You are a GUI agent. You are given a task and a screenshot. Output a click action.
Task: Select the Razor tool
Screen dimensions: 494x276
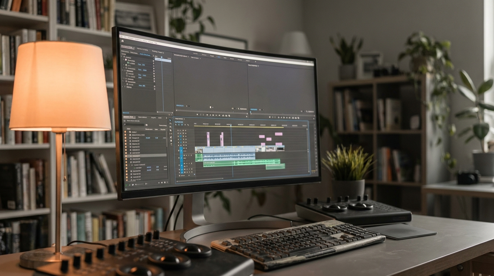[171, 130]
